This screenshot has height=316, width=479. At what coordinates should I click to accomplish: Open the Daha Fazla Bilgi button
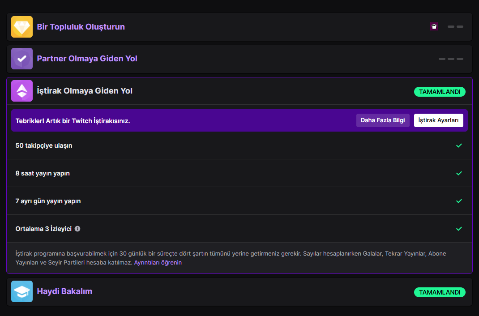tap(383, 120)
